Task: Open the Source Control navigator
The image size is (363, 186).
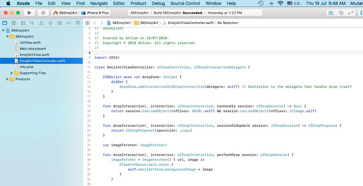Action: point(14,23)
